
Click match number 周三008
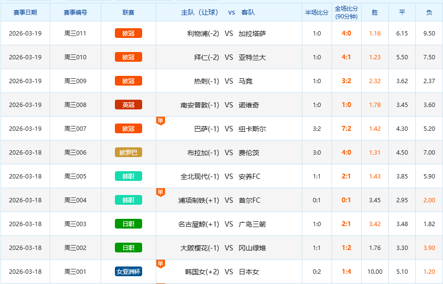point(75,105)
